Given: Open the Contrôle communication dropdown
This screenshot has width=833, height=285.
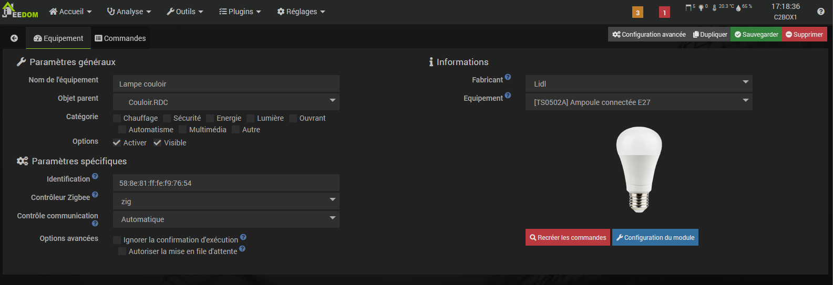Looking at the screenshot, I should 226,219.
